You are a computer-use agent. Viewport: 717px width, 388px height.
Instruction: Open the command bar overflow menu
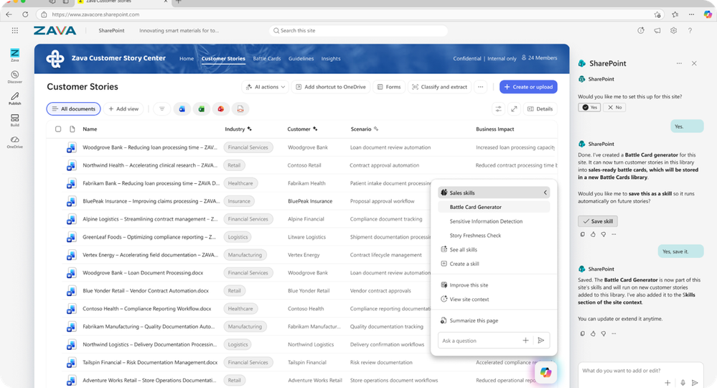pos(480,87)
